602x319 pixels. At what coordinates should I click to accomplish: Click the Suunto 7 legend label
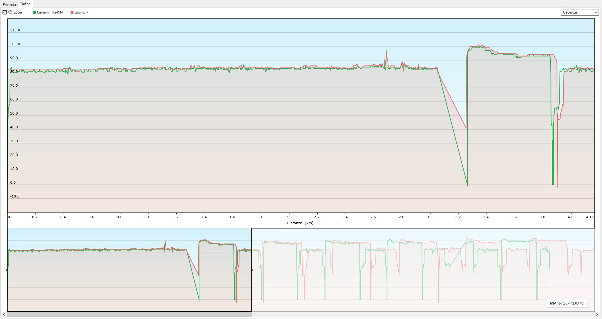[81, 13]
